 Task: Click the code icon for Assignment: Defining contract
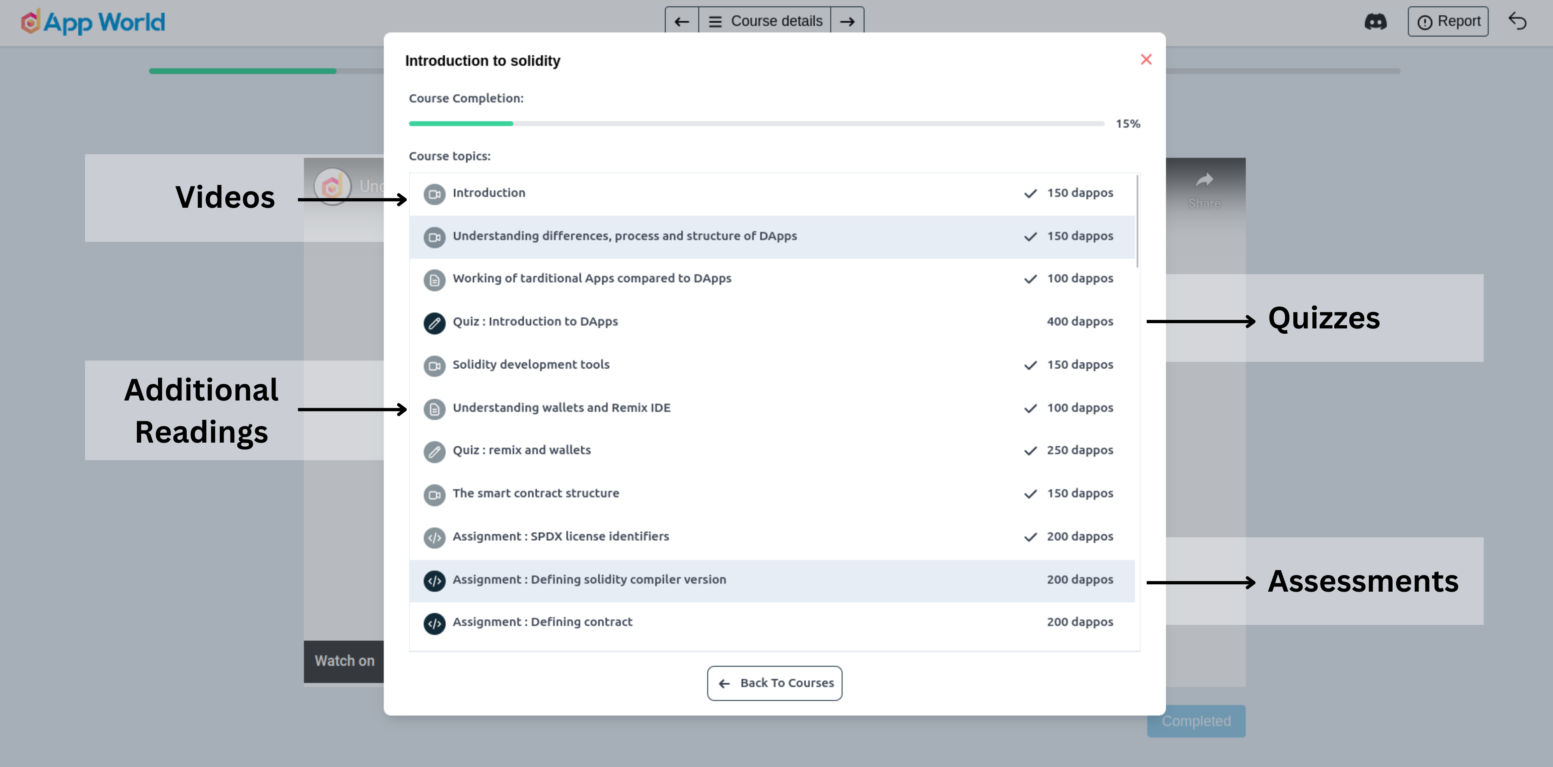434,624
